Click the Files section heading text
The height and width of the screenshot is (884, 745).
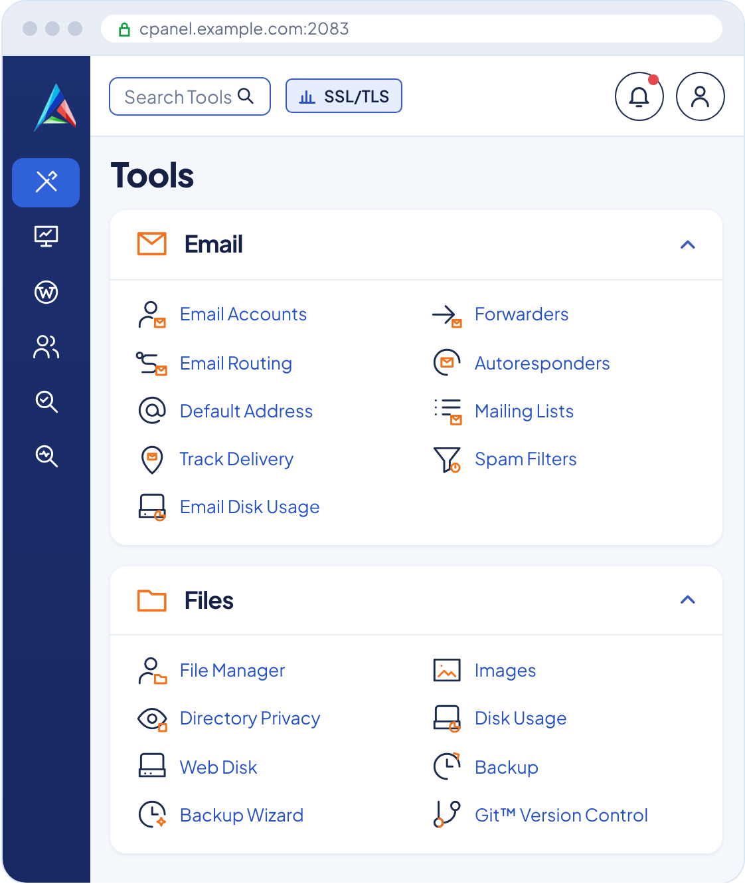(209, 600)
